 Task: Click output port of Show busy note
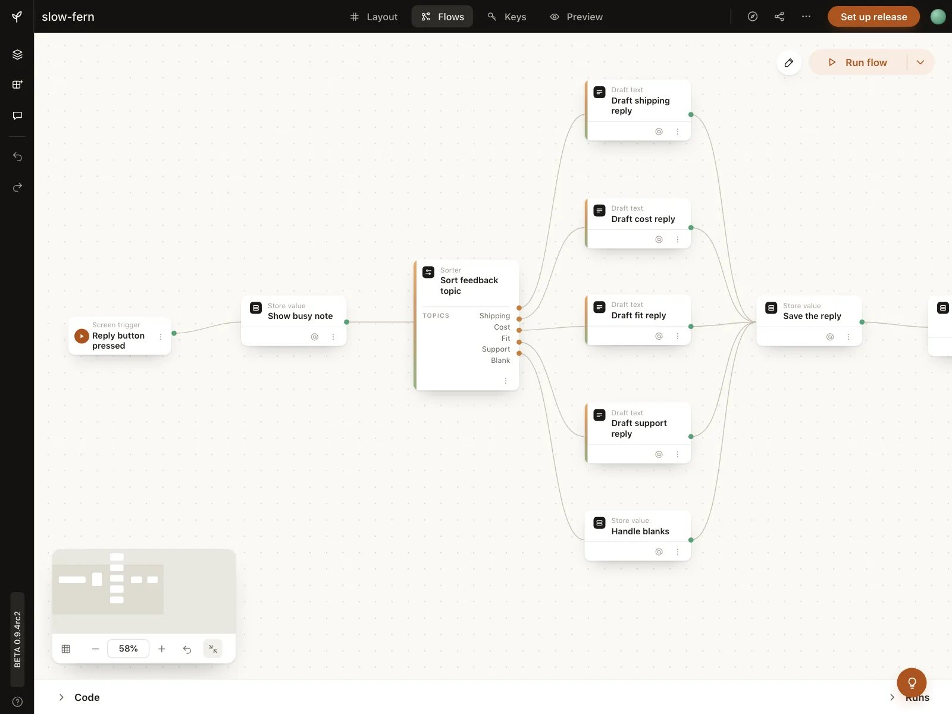pos(346,322)
